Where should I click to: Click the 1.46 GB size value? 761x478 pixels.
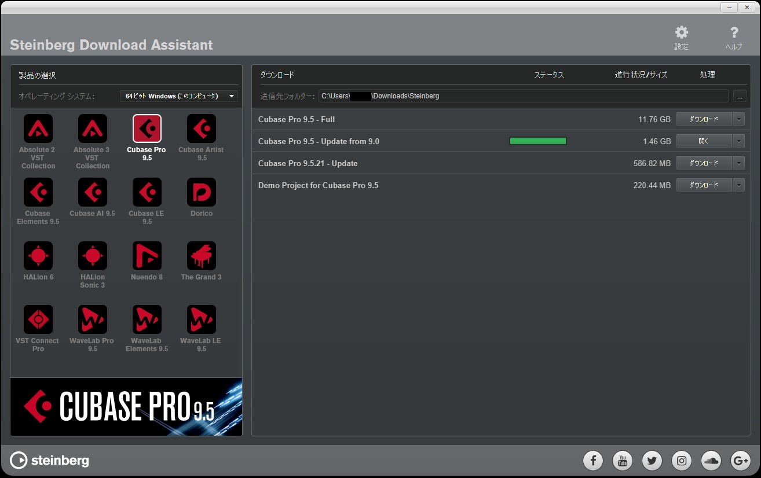[657, 141]
